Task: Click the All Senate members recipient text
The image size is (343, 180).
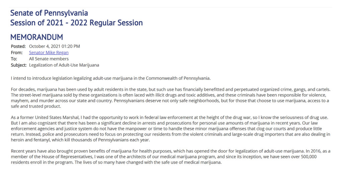Action: pyautogui.click(x=49, y=59)
